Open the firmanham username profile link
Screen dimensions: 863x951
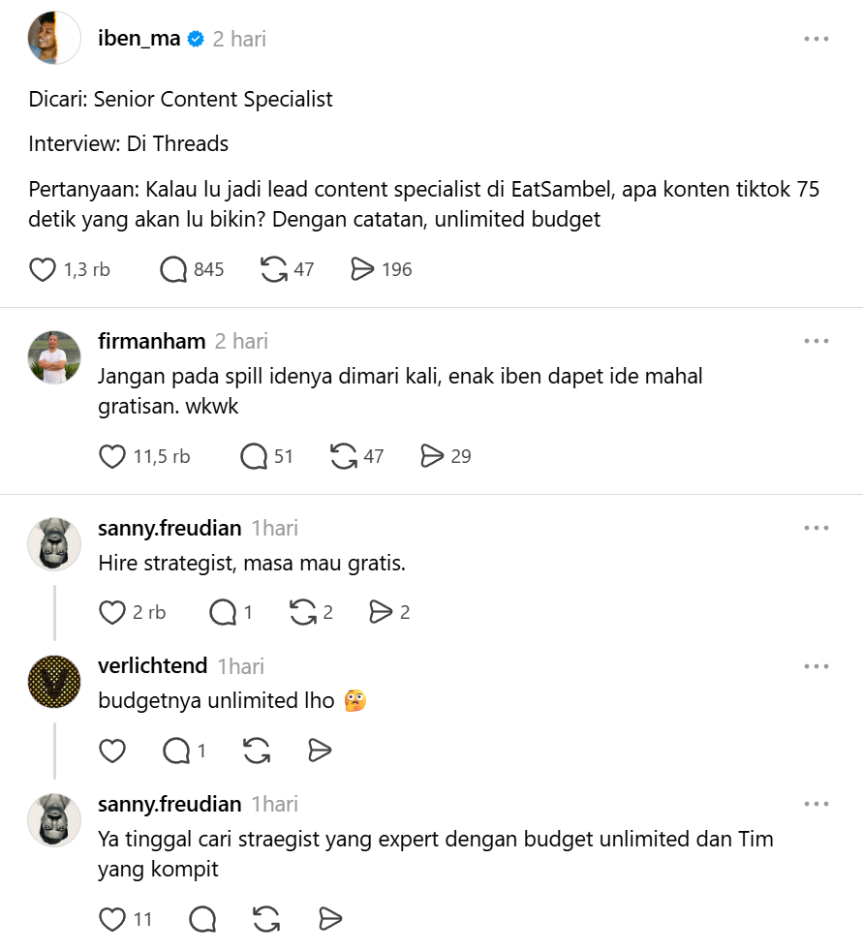pos(152,341)
